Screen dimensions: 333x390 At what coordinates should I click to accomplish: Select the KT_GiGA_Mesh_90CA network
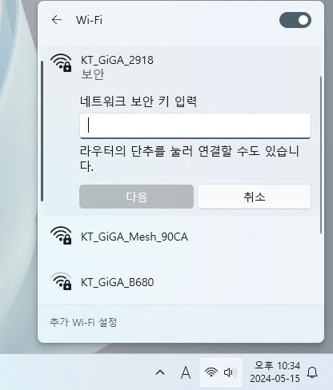pyautogui.click(x=180, y=237)
